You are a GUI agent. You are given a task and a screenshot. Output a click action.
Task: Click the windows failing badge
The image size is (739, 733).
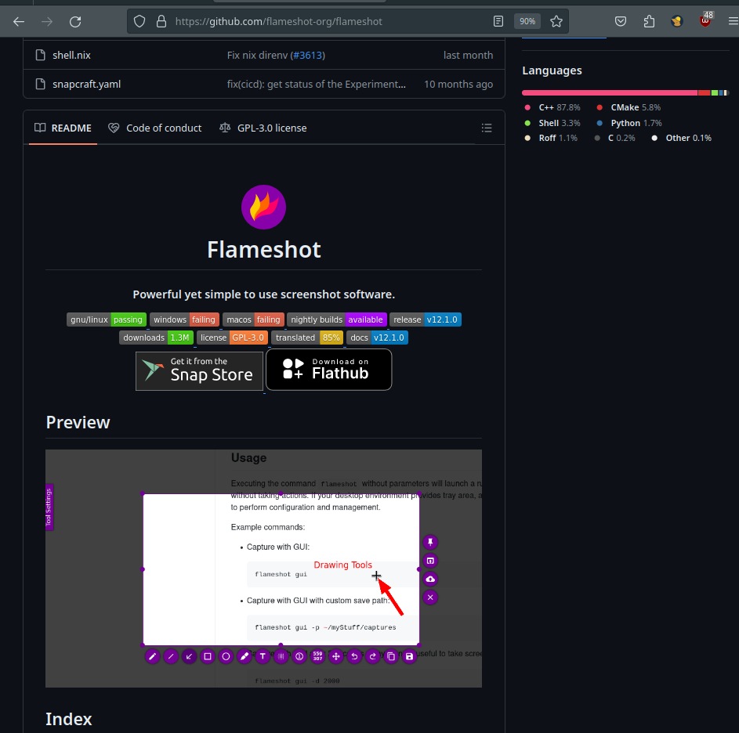184,320
